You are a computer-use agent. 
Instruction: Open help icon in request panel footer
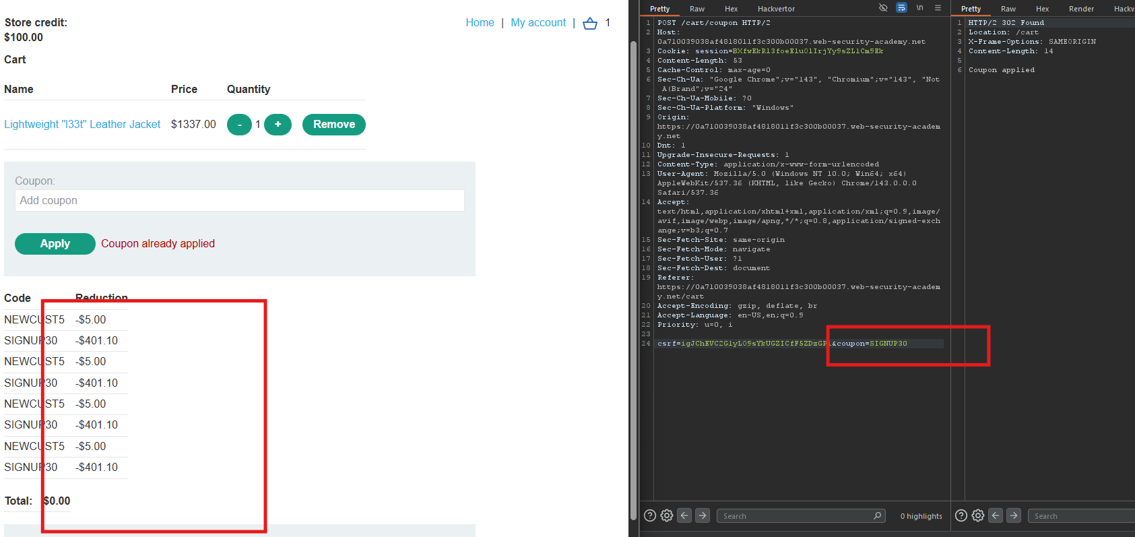[650, 515]
